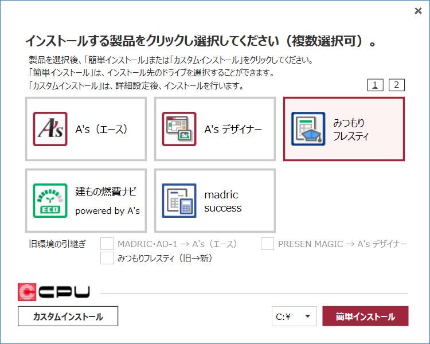Enable MADRIC·AD-1 → A's (エース) checkbox
The image size is (430, 344).
tap(107, 244)
